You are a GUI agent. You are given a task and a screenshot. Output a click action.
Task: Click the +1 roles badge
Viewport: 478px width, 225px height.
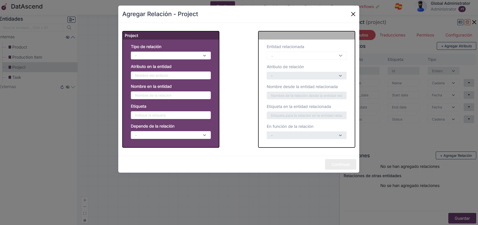(x=462, y=9)
